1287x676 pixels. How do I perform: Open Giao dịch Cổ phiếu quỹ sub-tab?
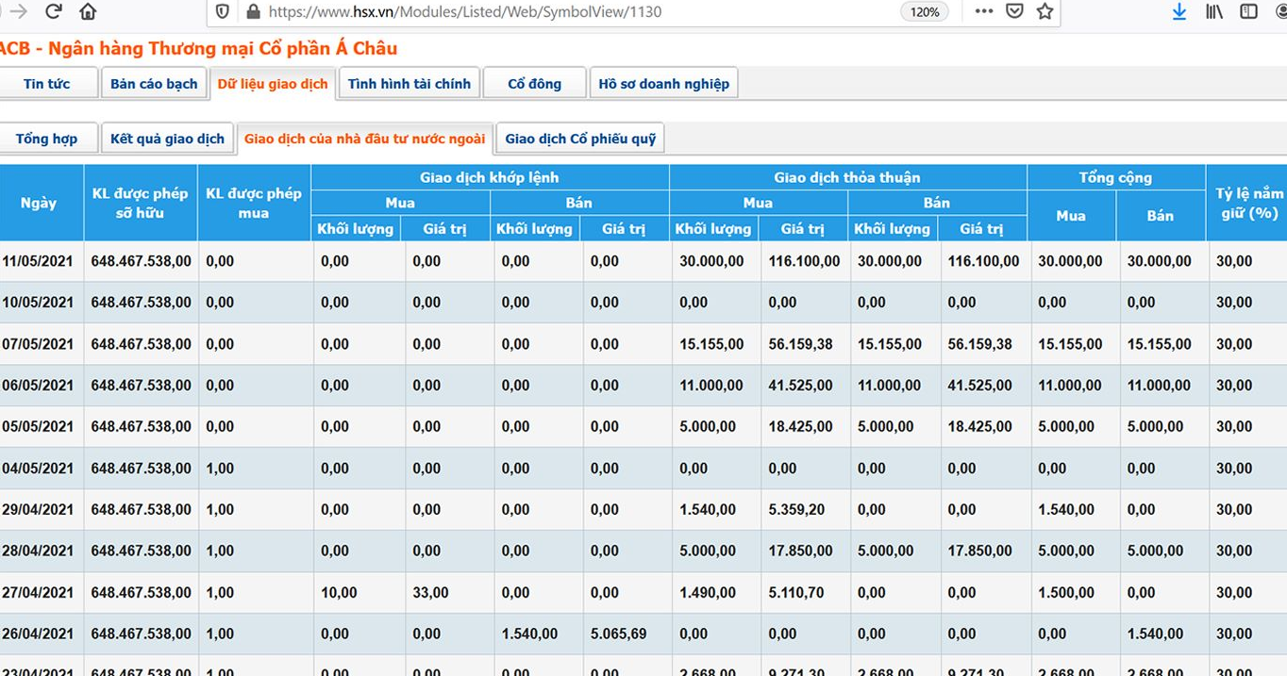coord(580,139)
